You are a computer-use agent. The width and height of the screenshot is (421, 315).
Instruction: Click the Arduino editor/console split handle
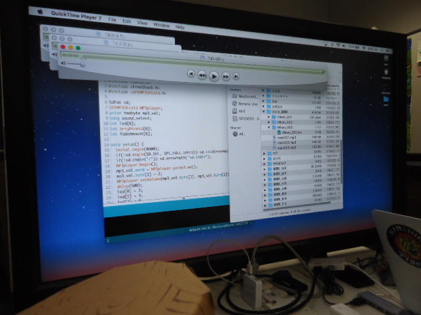point(184,198)
